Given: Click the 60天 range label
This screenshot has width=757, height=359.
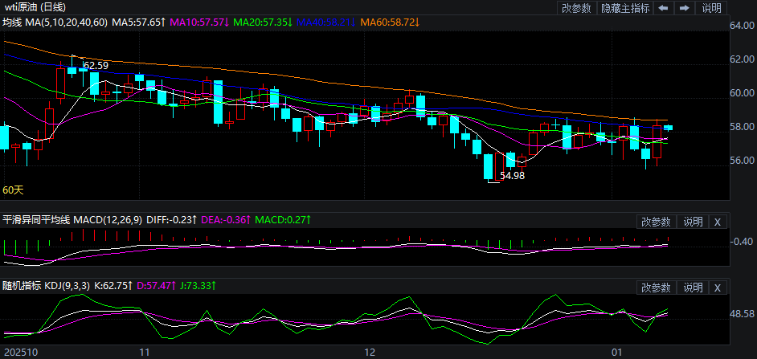Looking at the screenshot, I should [x=13, y=190].
